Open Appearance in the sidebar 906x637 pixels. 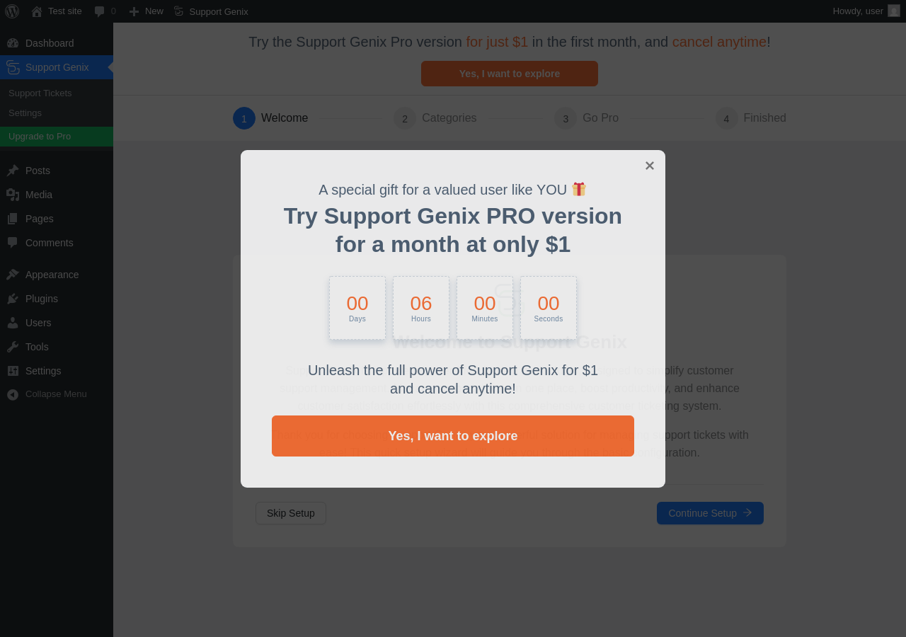pos(52,275)
